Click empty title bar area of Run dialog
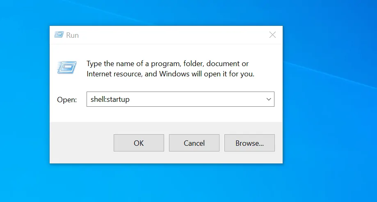Viewport: 377px width, 202px height. (x=164, y=35)
